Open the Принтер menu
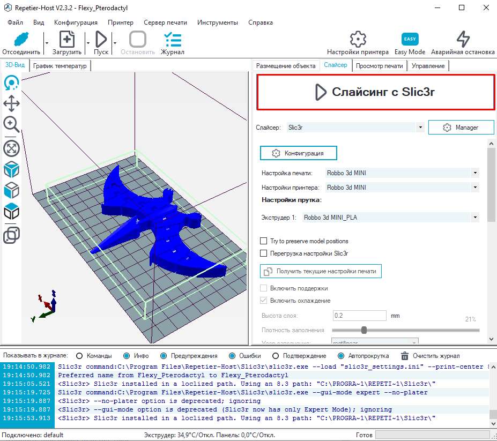Viewport: 497px width, 441px height. (121, 23)
